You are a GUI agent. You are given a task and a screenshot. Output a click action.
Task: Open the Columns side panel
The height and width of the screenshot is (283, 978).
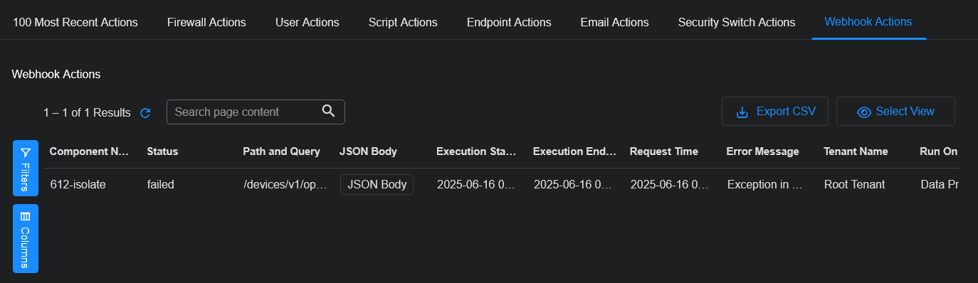[x=26, y=238]
